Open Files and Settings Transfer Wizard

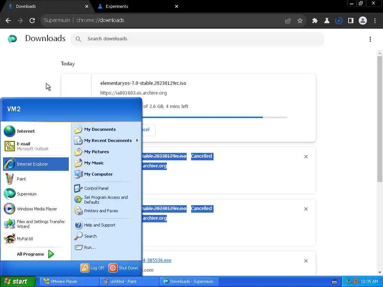click(36, 224)
